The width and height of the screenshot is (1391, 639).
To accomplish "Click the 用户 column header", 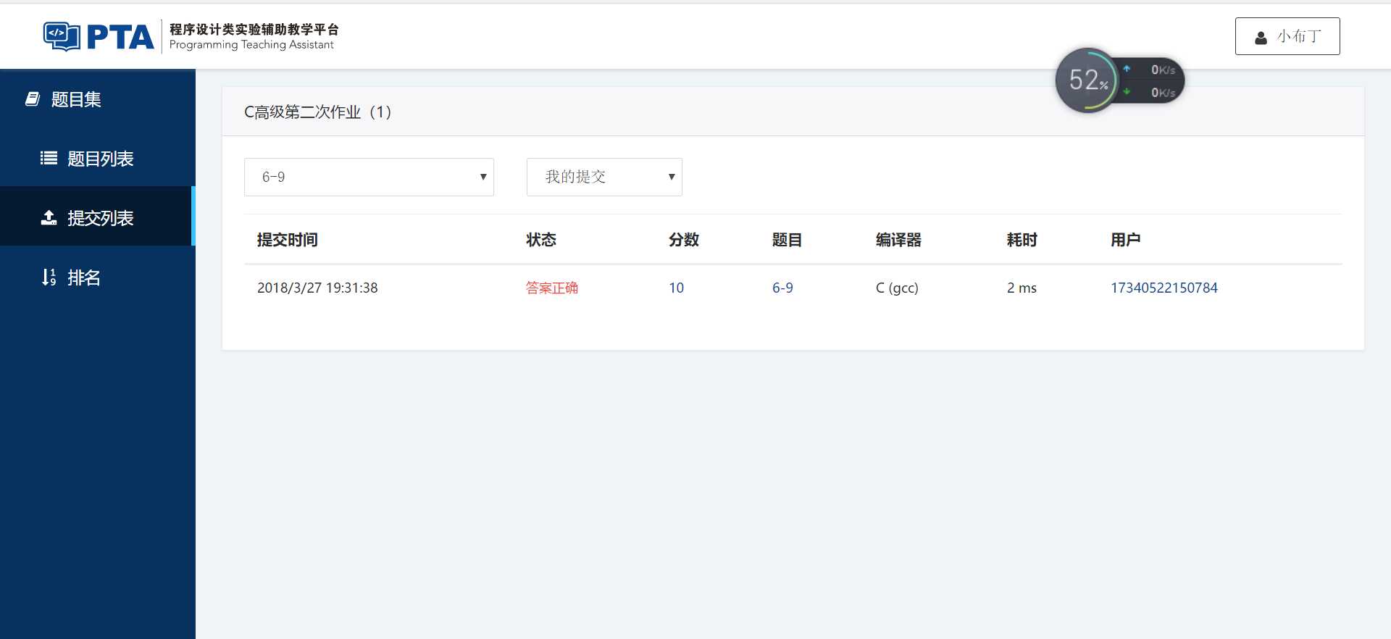I will [1126, 240].
